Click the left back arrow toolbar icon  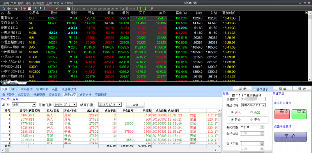[x=9, y=9]
